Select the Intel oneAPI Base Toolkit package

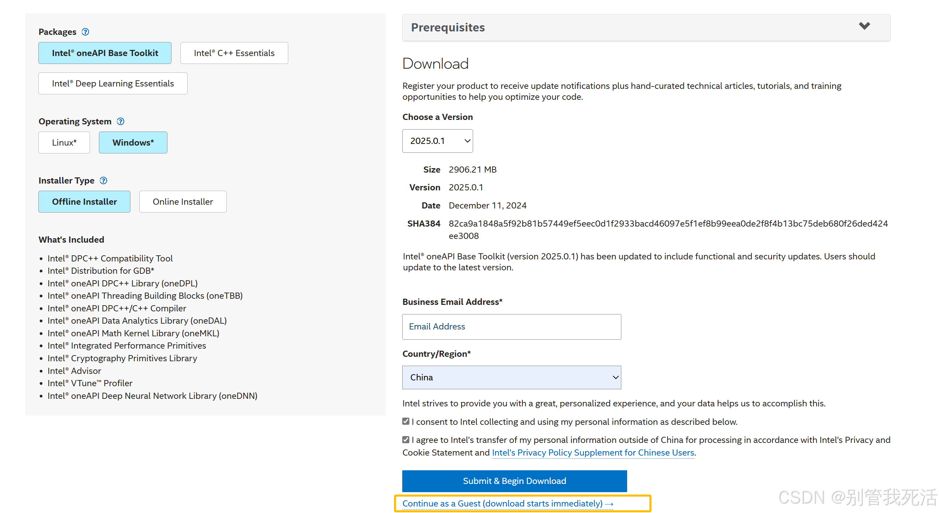pos(105,53)
